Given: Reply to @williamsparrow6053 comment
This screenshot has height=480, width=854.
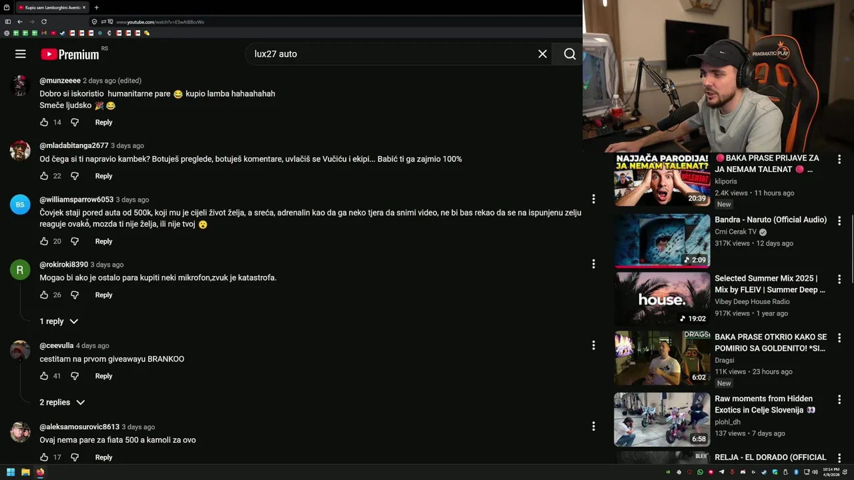Looking at the screenshot, I should point(103,241).
